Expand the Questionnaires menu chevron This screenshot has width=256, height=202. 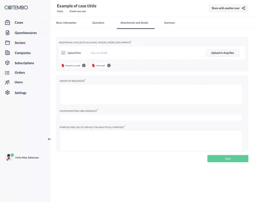click(45, 33)
